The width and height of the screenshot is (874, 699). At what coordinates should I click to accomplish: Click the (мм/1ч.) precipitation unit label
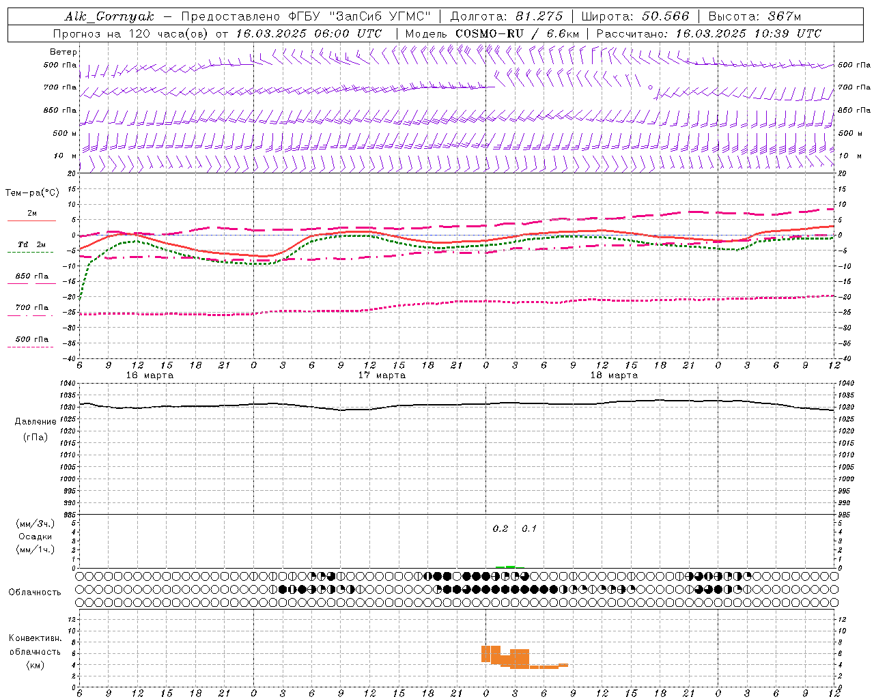(36, 550)
